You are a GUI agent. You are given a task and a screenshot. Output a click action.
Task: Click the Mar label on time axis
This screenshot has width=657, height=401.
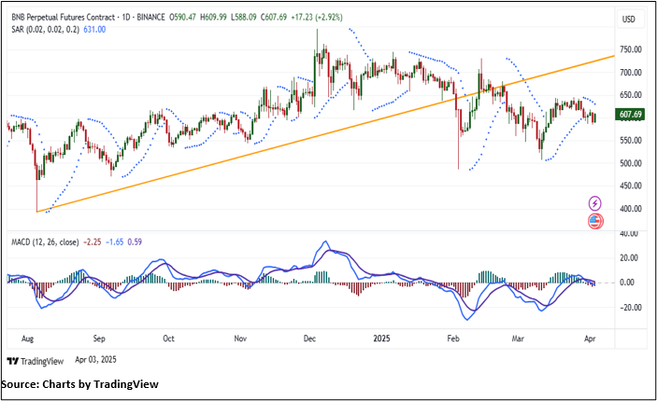518,339
